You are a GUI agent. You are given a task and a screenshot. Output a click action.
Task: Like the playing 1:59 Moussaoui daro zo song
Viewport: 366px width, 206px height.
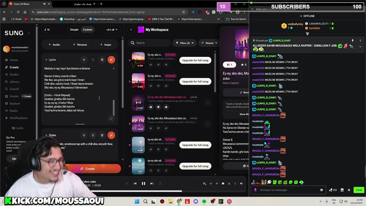(151, 107)
